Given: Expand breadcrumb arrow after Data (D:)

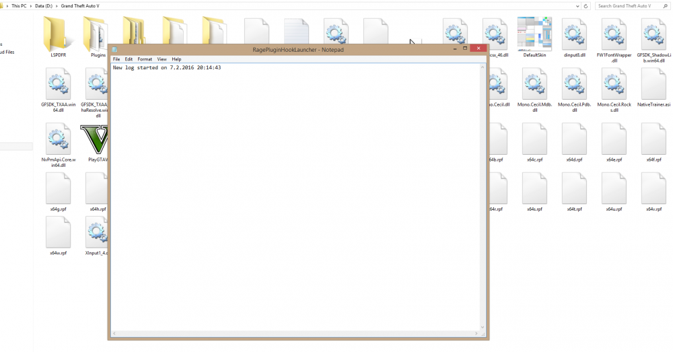Looking at the screenshot, I should tap(57, 6).
